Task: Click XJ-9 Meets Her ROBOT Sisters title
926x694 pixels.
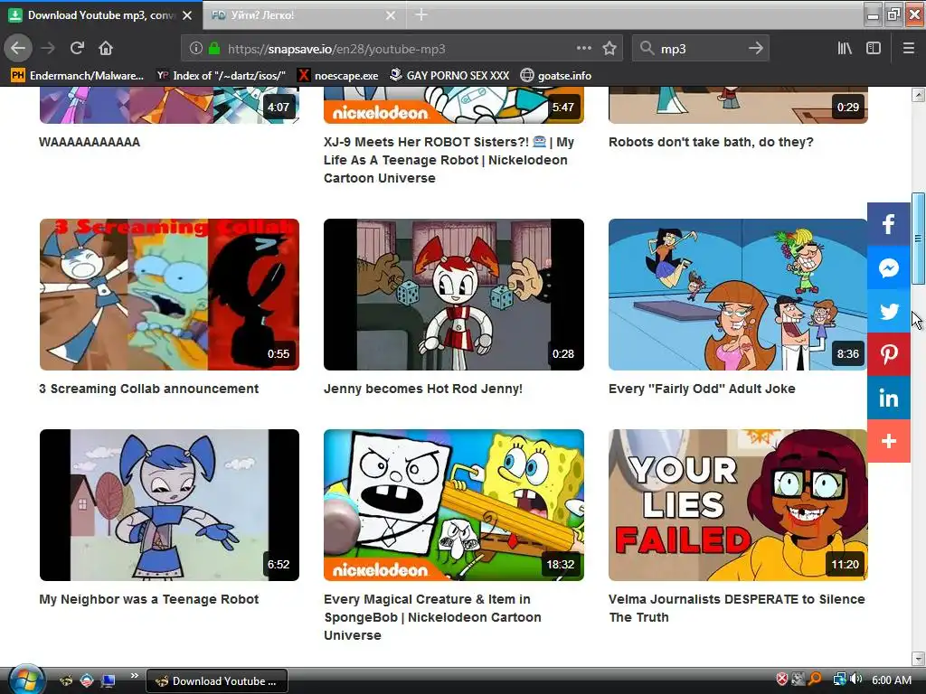Action: click(x=449, y=160)
